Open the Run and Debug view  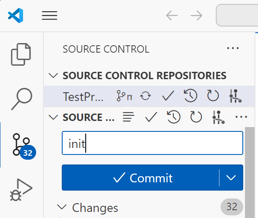click(x=21, y=190)
